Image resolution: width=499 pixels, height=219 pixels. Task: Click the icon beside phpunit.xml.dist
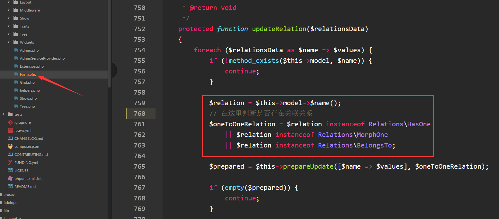10,179
